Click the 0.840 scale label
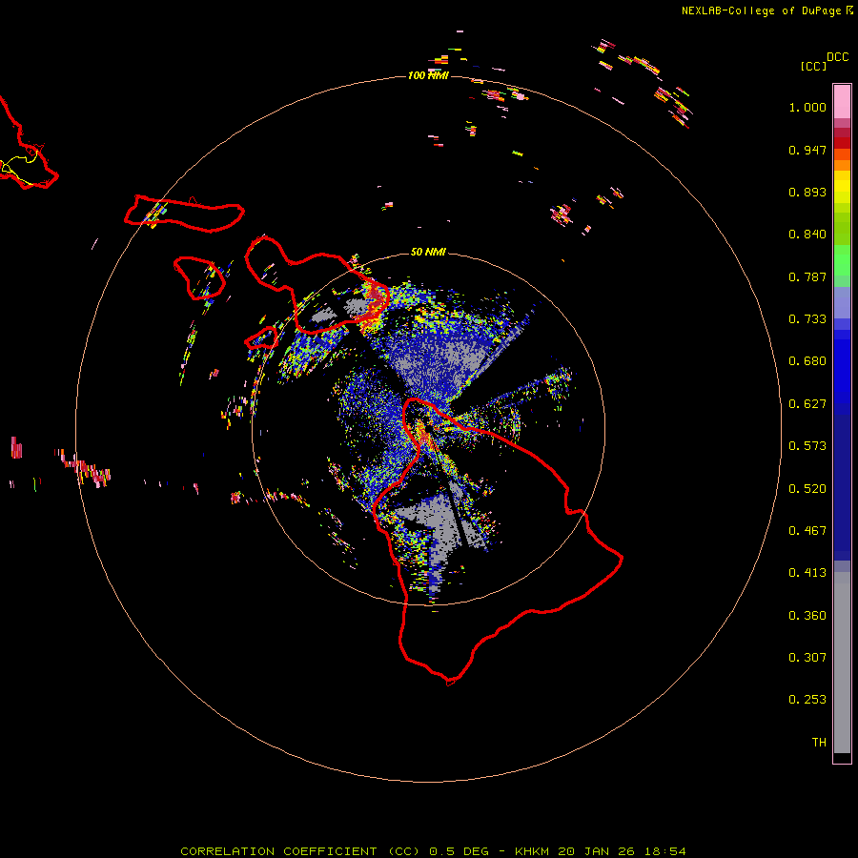The height and width of the screenshot is (858, 858). [x=807, y=235]
